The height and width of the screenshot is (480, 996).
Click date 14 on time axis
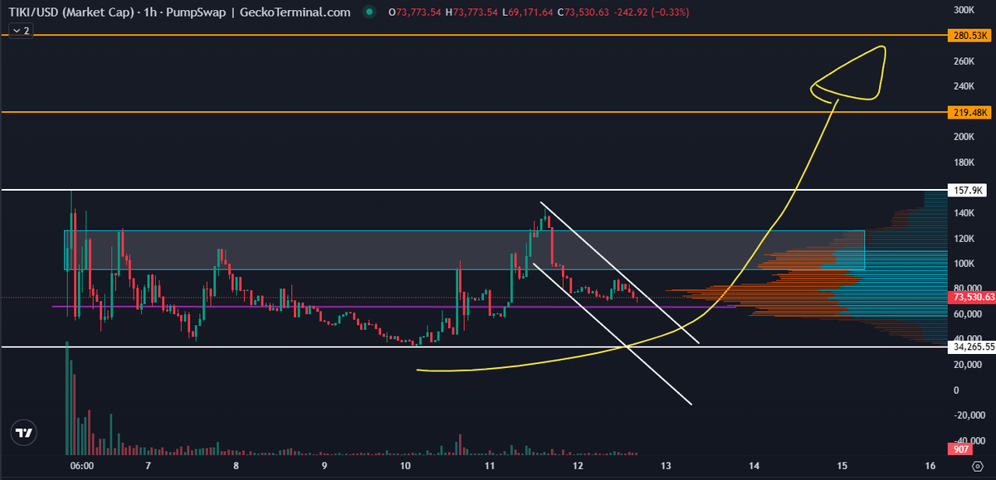tap(754, 467)
